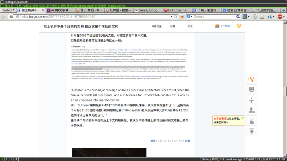Click the scrollbar down arrow
The image size is (287, 161).
tap(285, 155)
